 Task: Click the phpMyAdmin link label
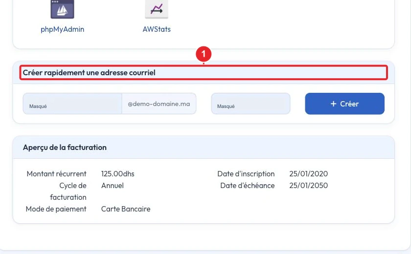point(63,29)
